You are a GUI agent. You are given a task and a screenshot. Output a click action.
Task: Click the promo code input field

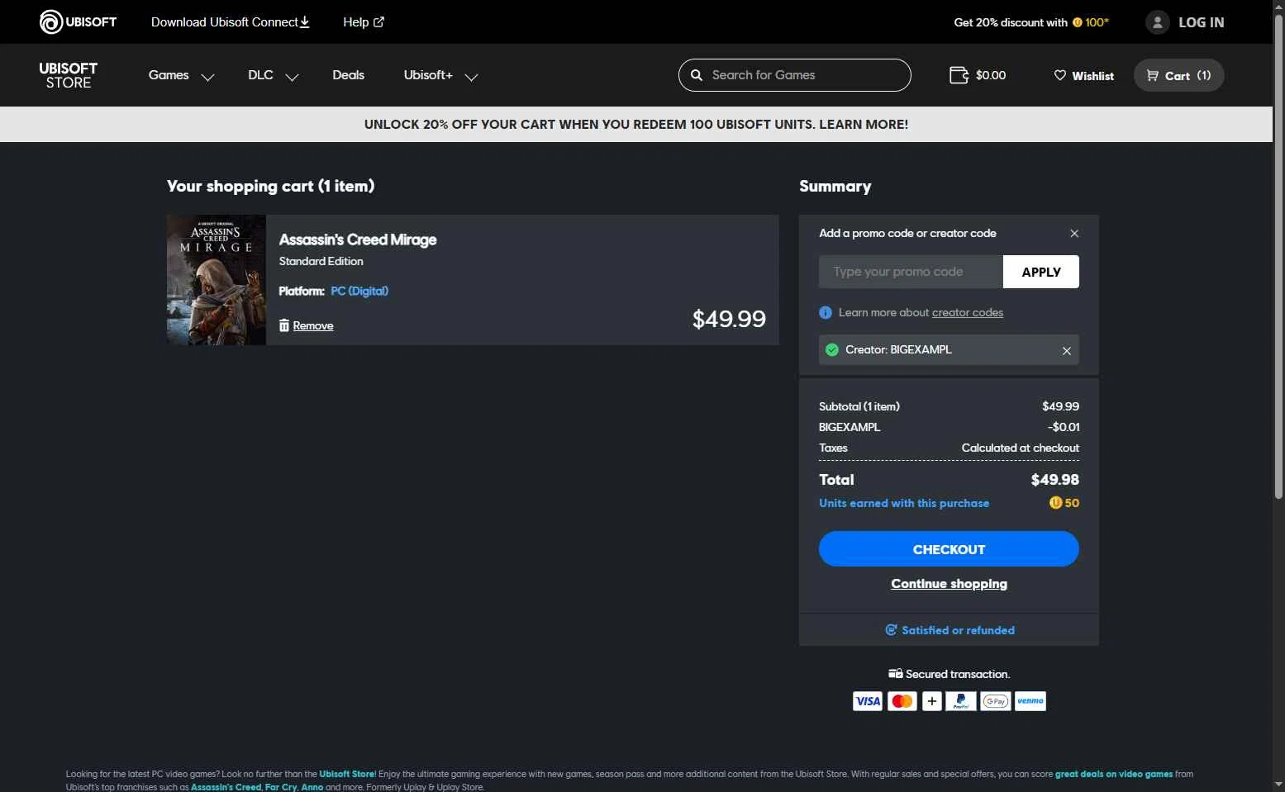click(911, 272)
